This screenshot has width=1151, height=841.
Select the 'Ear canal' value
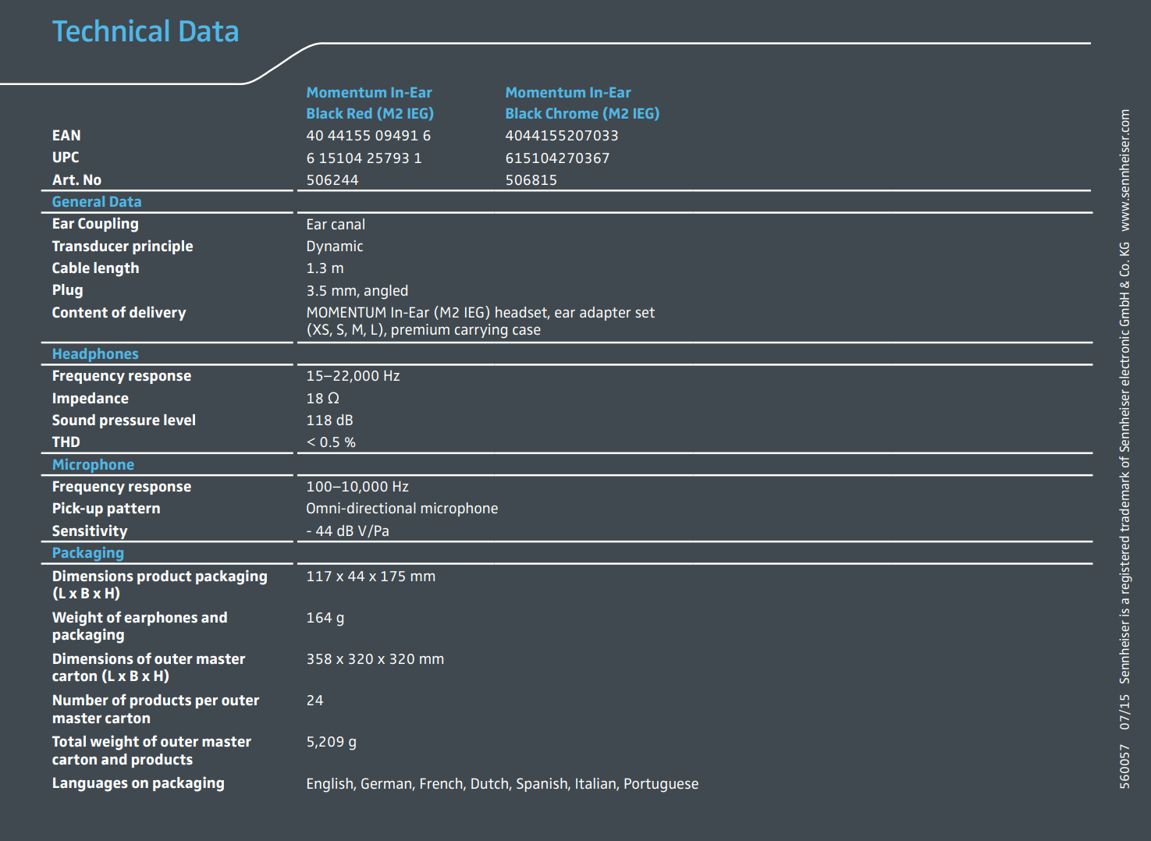[x=336, y=225]
